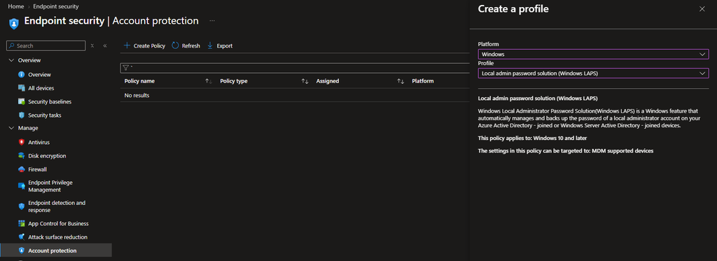Click the All devices icon
Screen dimensions: 717x261
pyautogui.click(x=21, y=87)
